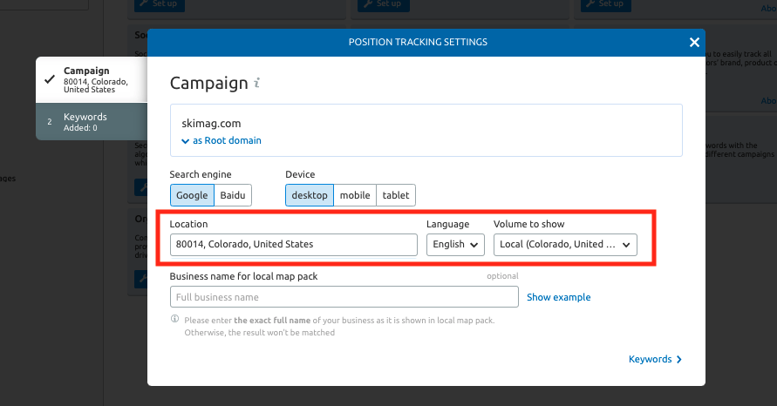The width and height of the screenshot is (777, 406).
Task: Click the info icon before the business name hint
Action: click(x=175, y=320)
